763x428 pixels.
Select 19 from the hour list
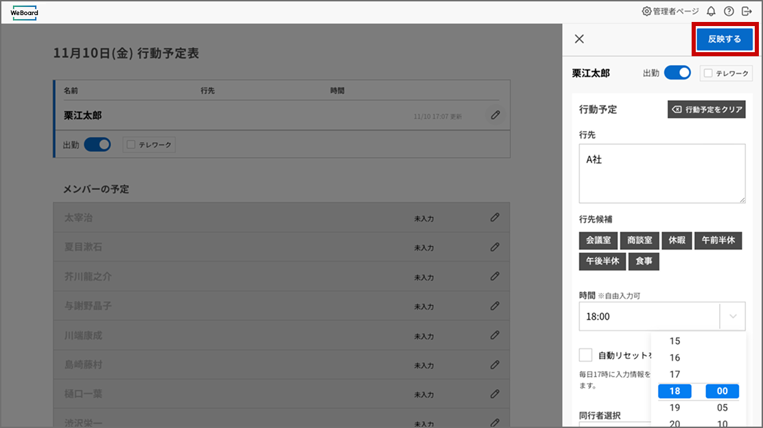tap(674, 407)
